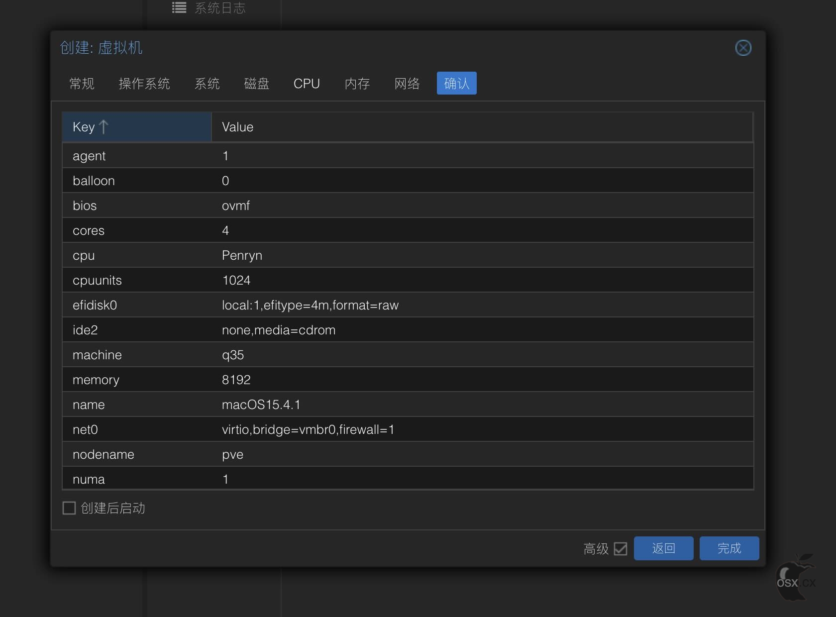Image resolution: width=836 pixels, height=617 pixels.
Task: Switch to the 常规 tab
Action: 82,83
